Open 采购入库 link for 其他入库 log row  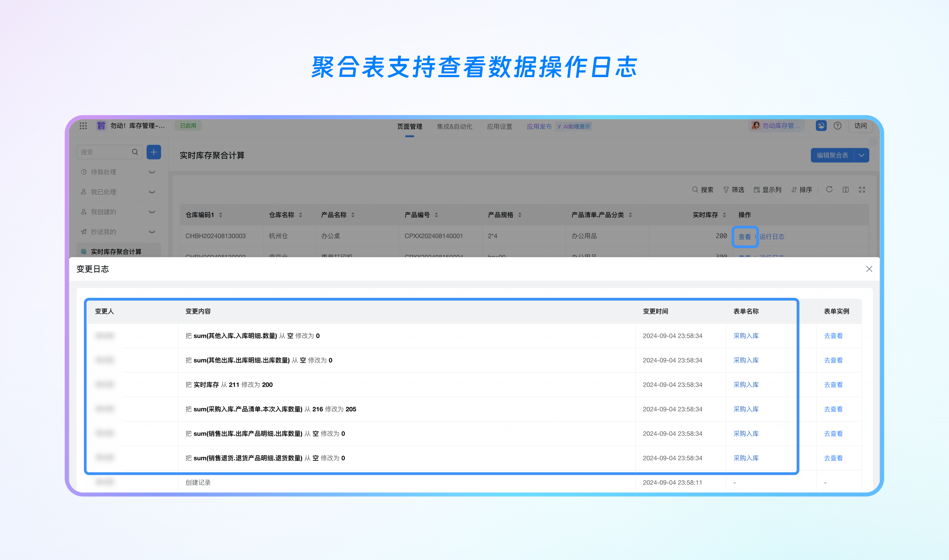pos(746,336)
